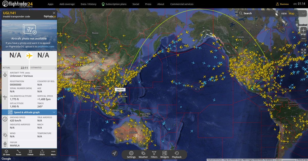Follow the selected aircraft
This screenshot has height=161, width=308.
click(31, 152)
